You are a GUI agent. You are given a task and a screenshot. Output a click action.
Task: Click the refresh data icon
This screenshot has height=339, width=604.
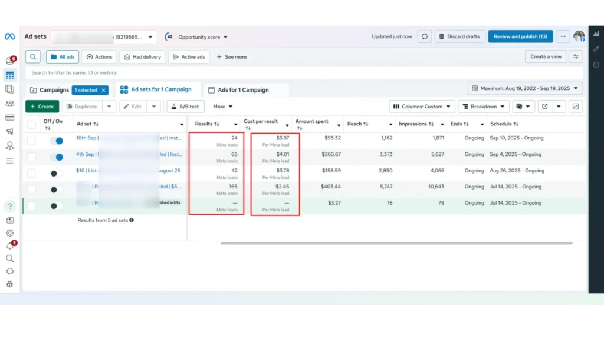[425, 36]
